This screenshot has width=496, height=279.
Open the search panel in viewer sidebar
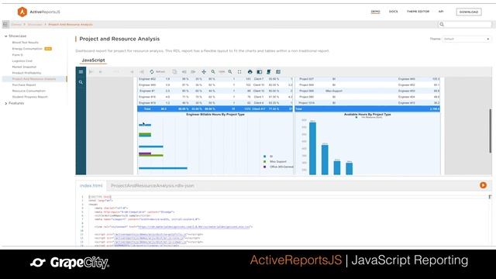pyautogui.click(x=81, y=82)
